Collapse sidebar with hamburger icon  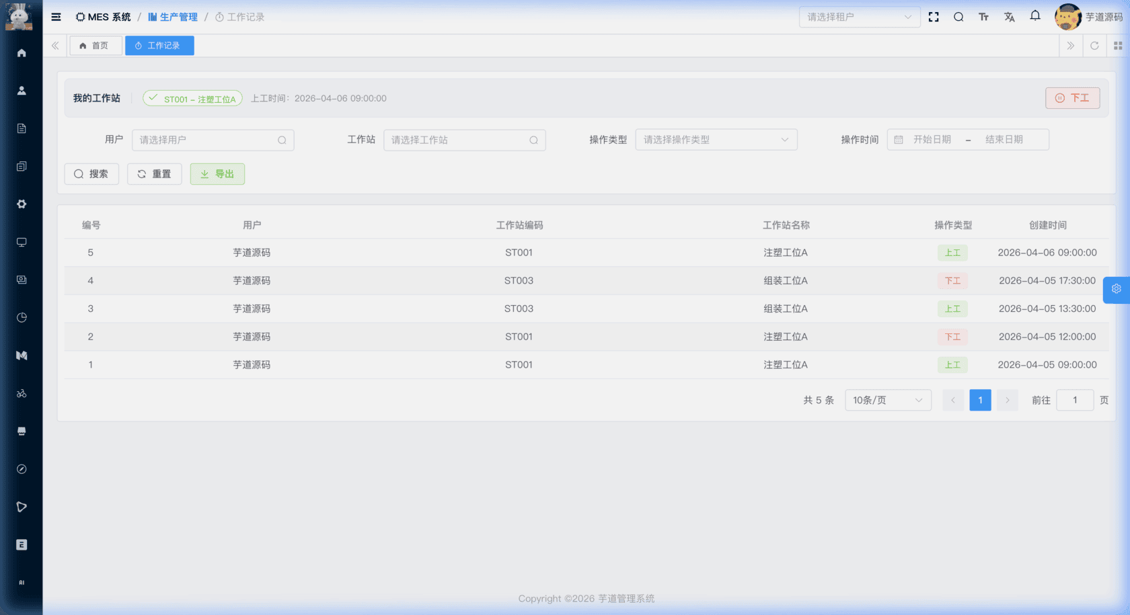(57, 17)
